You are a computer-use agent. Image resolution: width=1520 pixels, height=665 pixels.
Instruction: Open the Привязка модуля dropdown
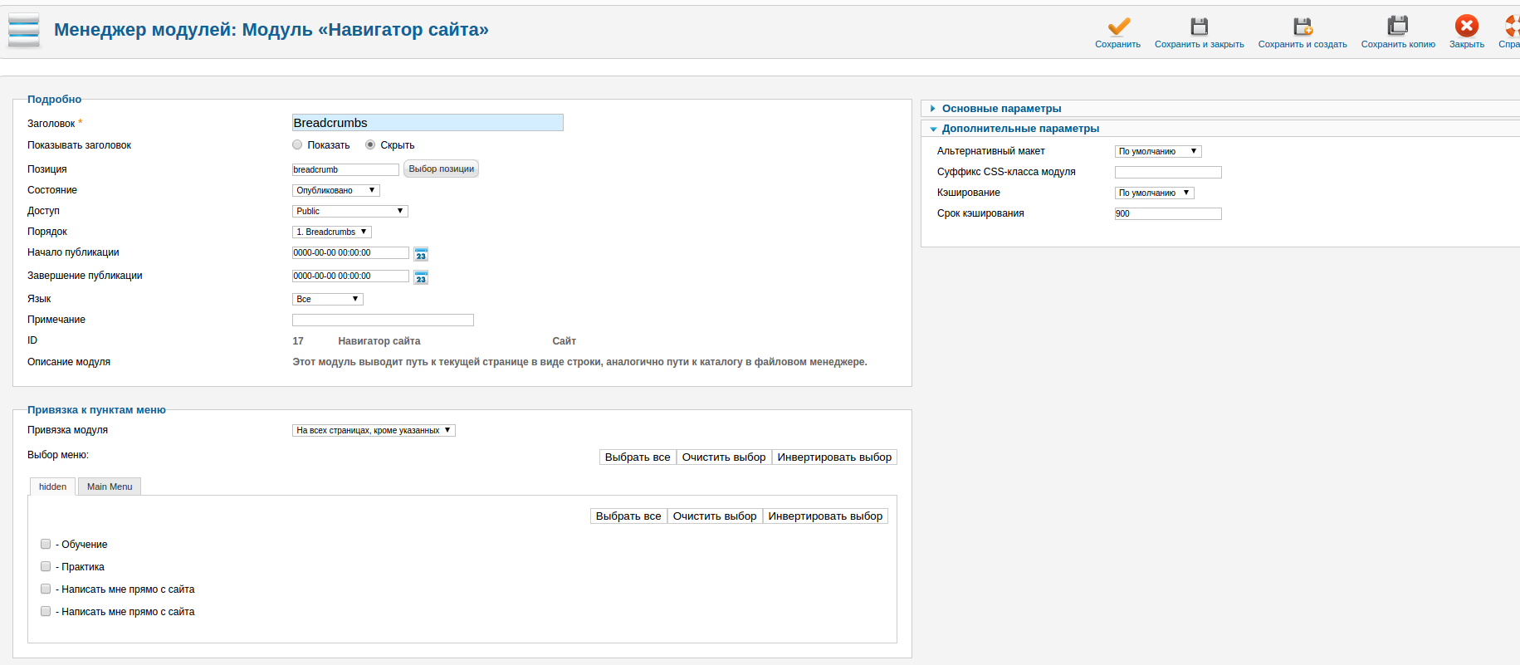(x=374, y=430)
